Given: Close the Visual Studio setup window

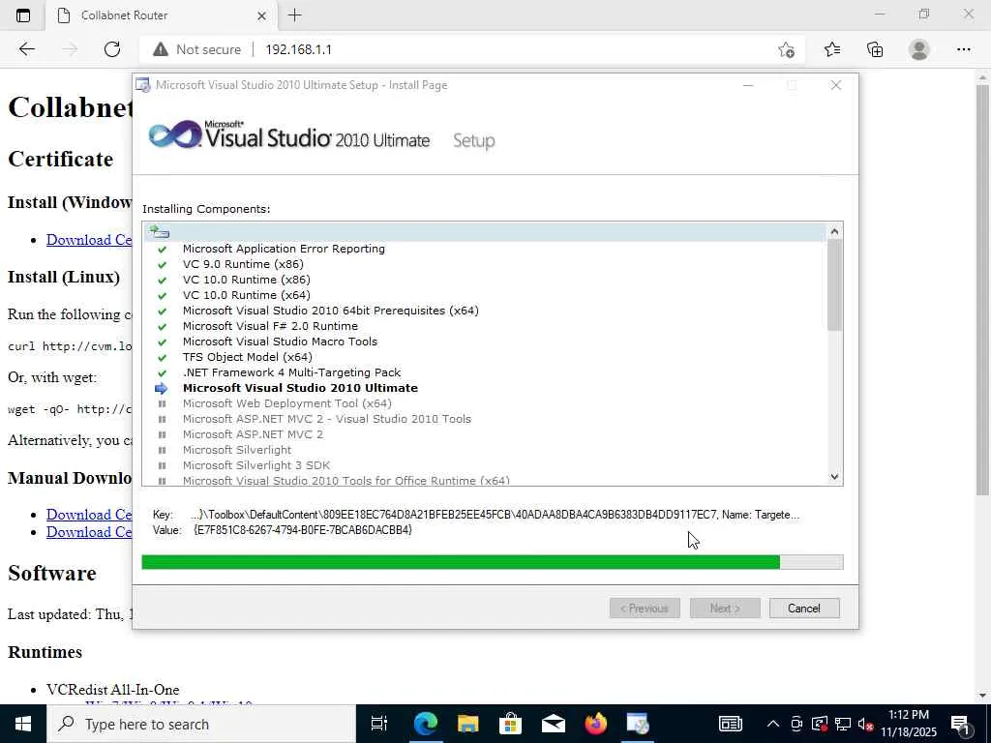Looking at the screenshot, I should pos(835,85).
